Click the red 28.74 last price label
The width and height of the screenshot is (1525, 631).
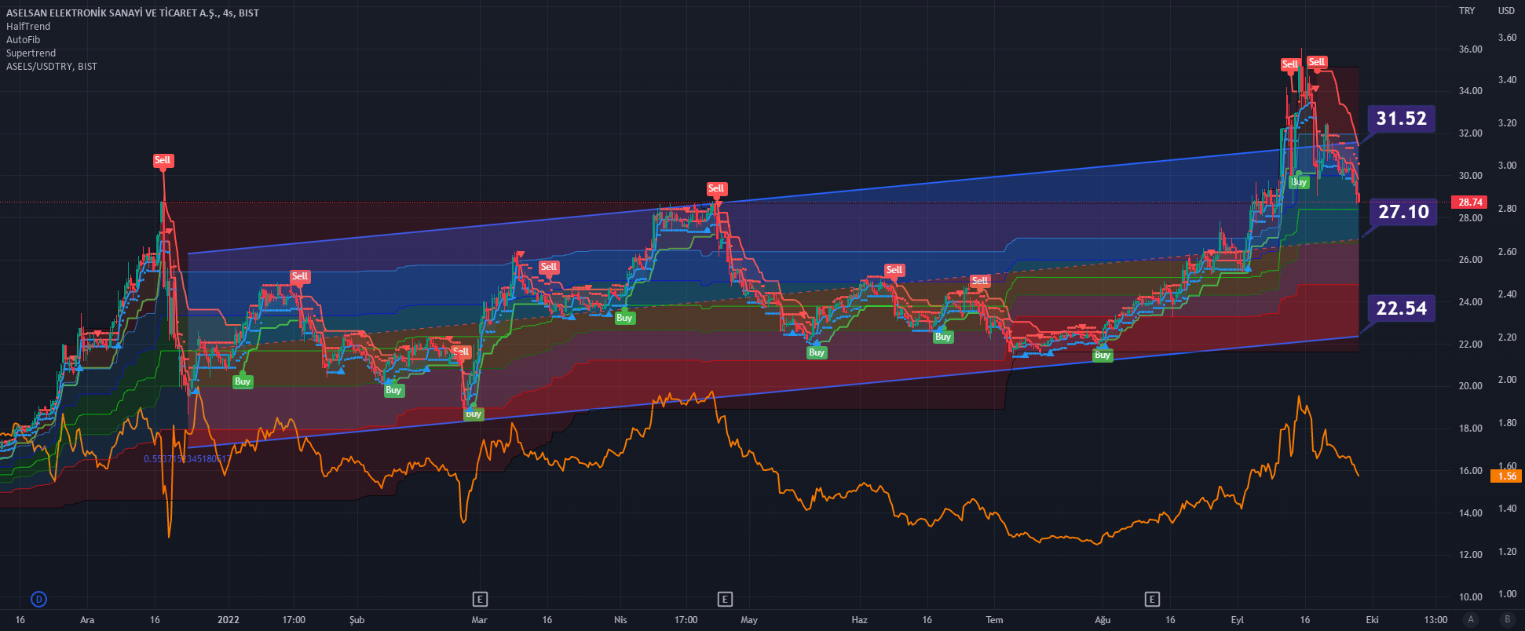coord(1470,202)
